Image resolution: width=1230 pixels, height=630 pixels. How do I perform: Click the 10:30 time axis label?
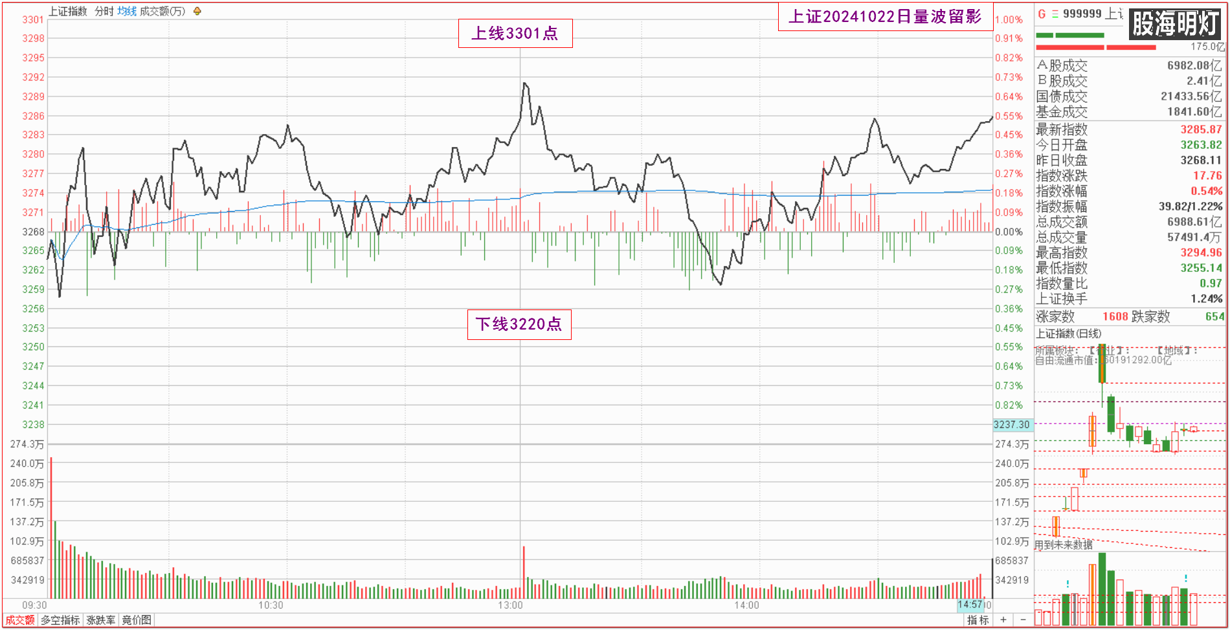point(271,605)
